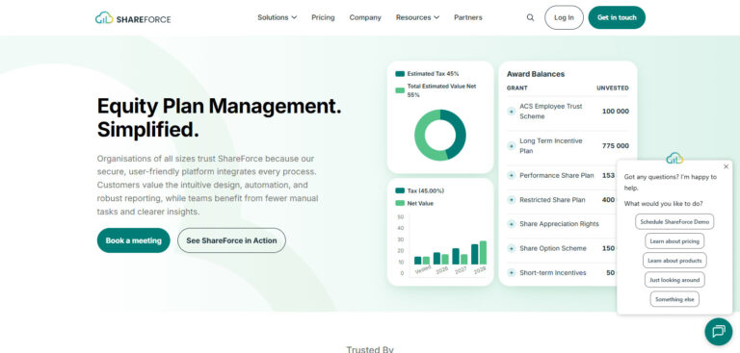Click the plus icon beside Performance Share Plan
The image size is (740, 353).
(511, 175)
